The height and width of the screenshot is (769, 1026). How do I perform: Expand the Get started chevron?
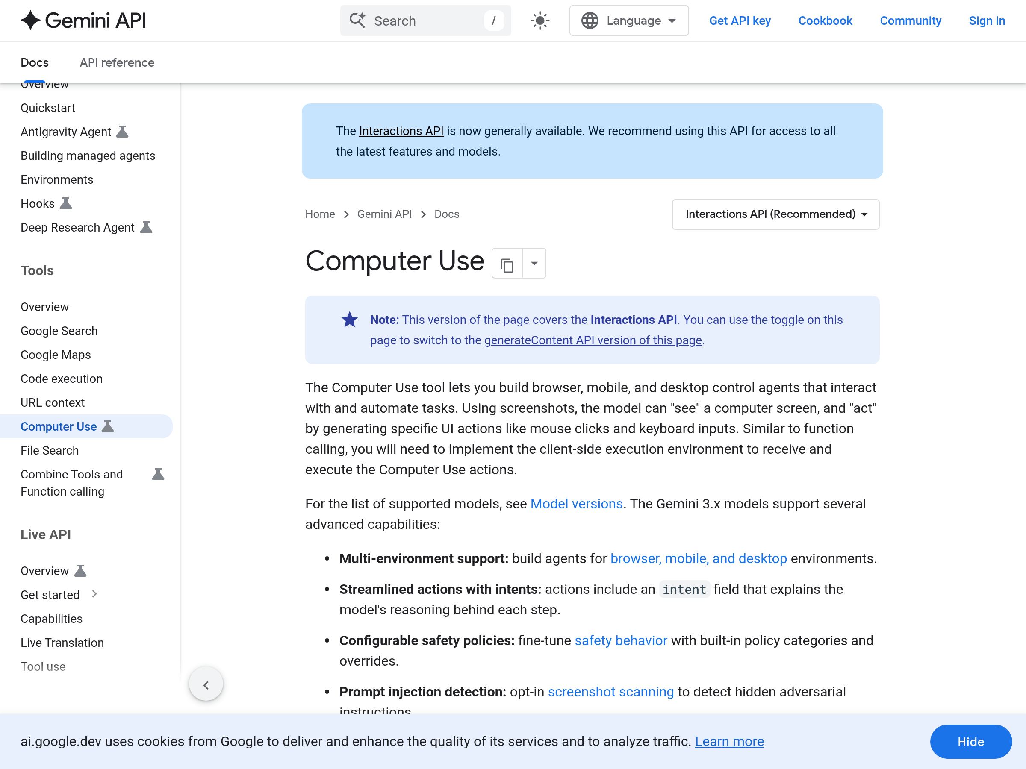[94, 594]
